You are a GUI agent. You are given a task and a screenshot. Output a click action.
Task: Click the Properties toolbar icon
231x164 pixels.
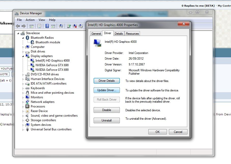point(39,26)
